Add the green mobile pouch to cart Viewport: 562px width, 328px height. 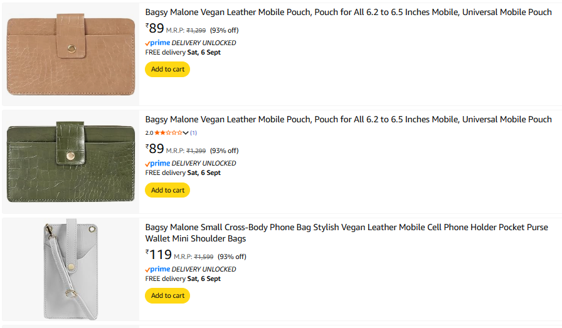coord(167,190)
